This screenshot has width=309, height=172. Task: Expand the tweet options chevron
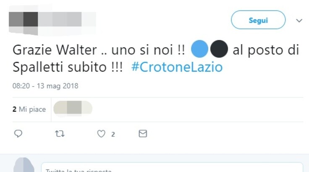[299, 21]
